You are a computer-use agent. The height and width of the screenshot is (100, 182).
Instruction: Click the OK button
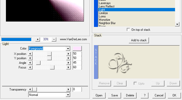pos(174,95)
